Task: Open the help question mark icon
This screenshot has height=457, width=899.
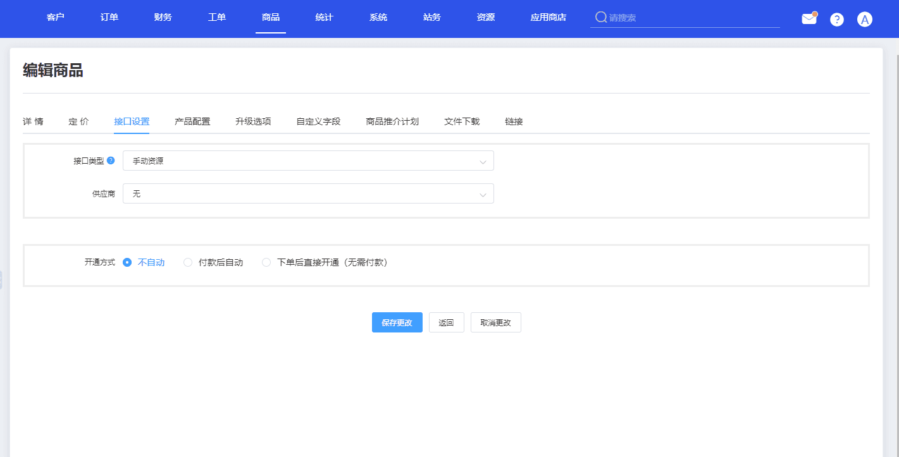Action: pyautogui.click(x=837, y=20)
